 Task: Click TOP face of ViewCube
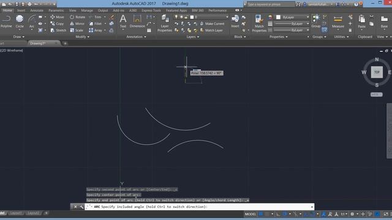[377, 72]
